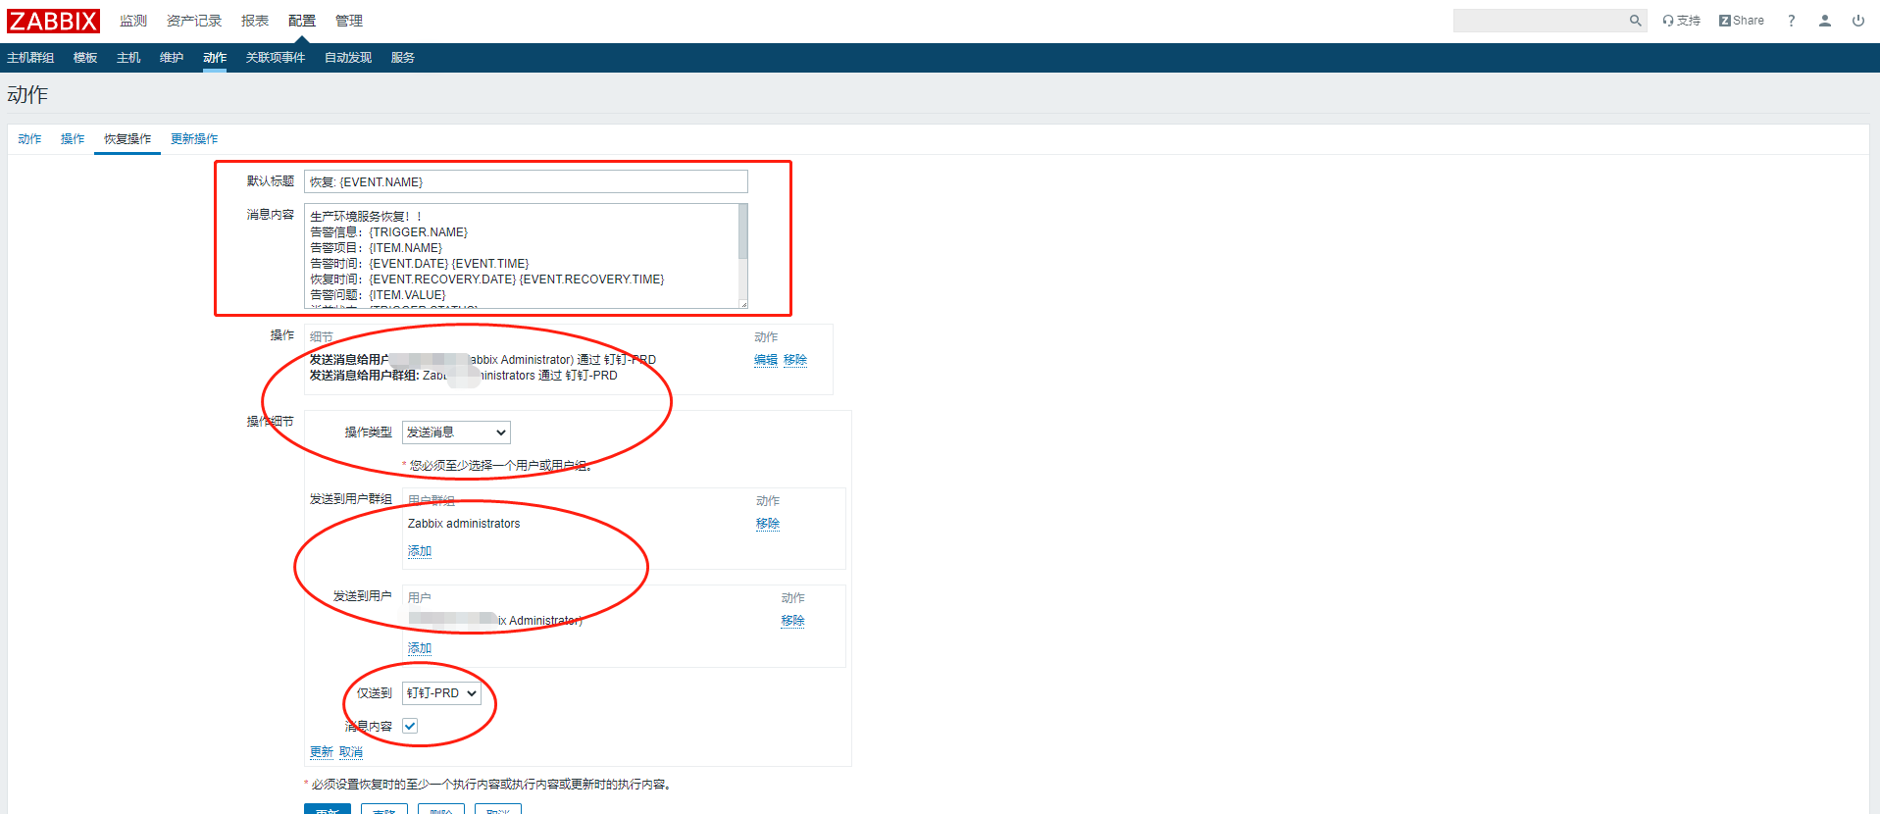Select 动作 in the blue submenu bar
This screenshot has width=1880, height=814.
[215, 58]
